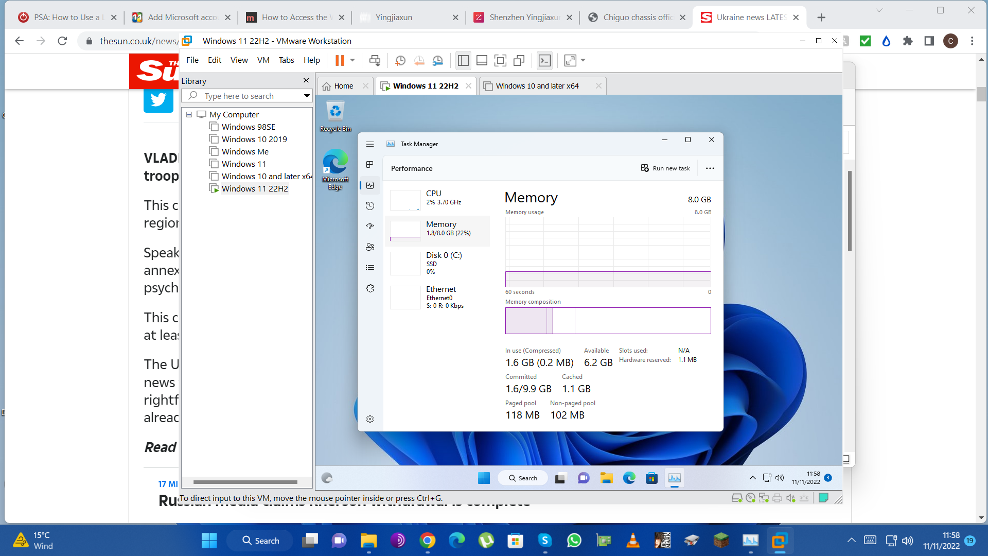Click Send Ctrl+Alt+Del toolbar icon
The image size is (988, 556).
tap(375, 60)
